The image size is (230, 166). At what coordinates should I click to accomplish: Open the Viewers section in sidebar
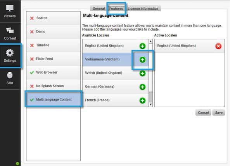tap(10, 11)
